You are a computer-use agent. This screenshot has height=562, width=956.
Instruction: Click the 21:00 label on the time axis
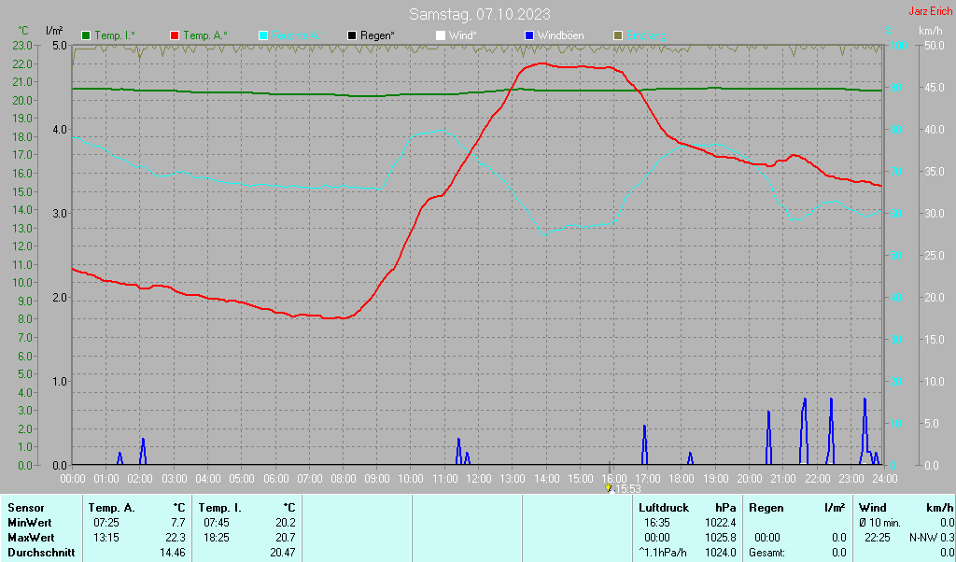783,479
